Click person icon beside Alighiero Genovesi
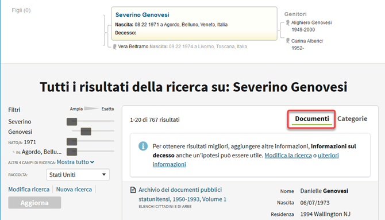Image resolution: width=385 pixels, height=220 pixels. tap(288, 23)
